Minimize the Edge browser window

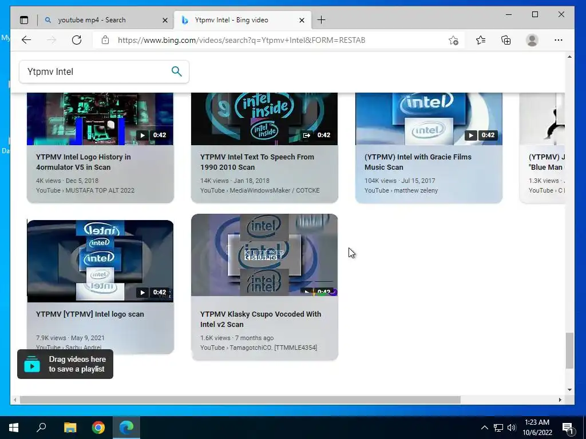tap(509, 14)
